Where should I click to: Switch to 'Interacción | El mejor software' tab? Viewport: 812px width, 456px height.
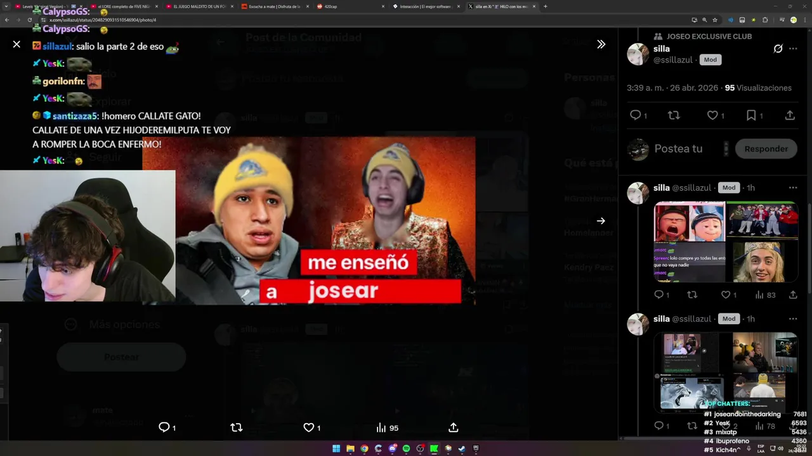click(426, 6)
